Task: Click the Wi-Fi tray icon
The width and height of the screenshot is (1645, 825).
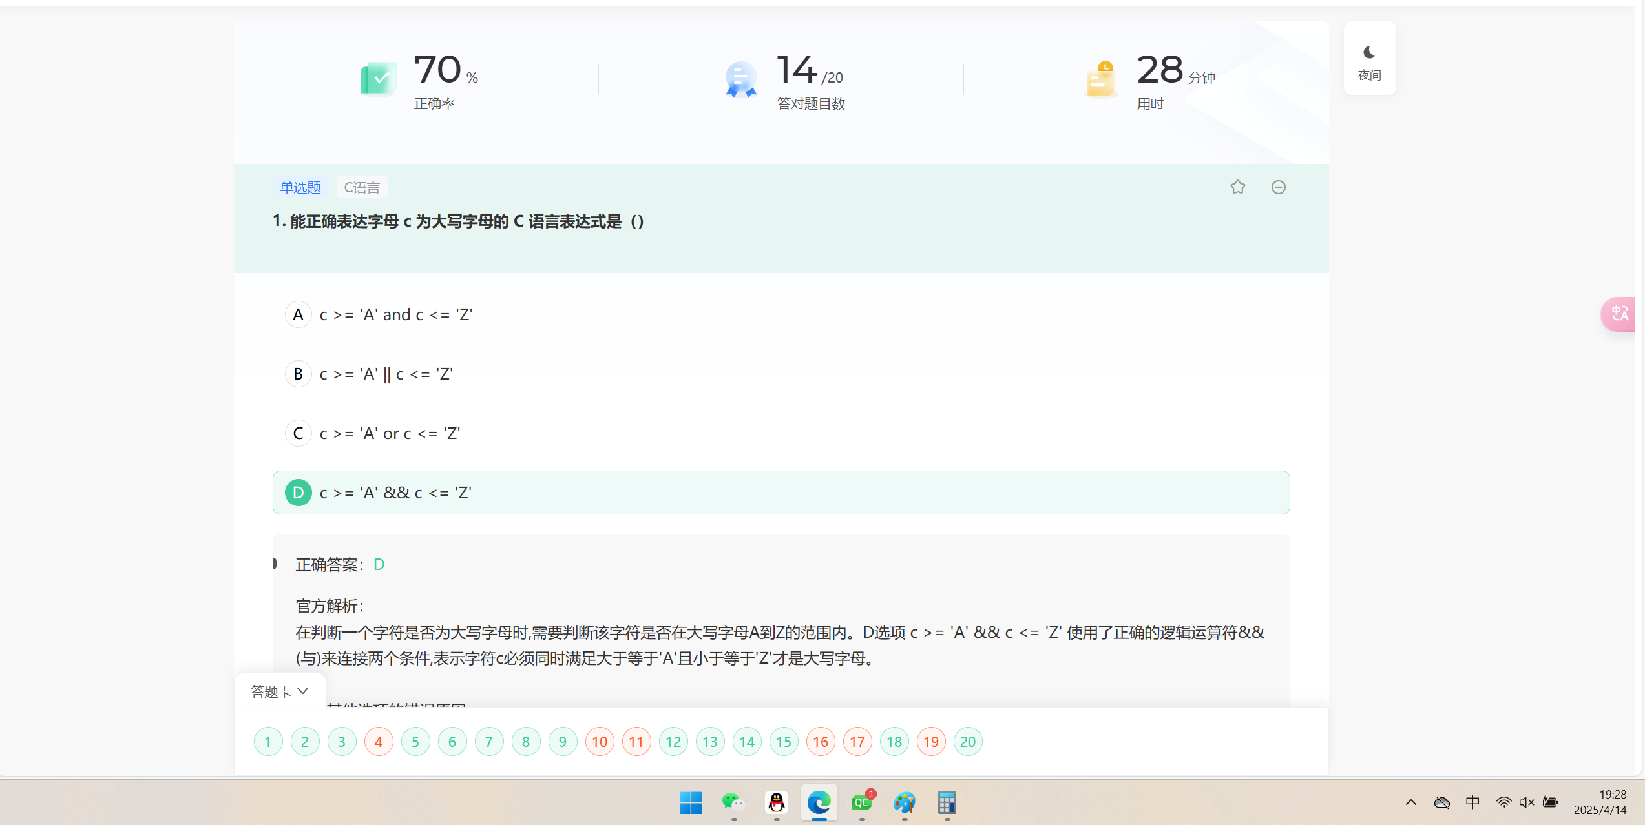Action: click(x=1504, y=802)
